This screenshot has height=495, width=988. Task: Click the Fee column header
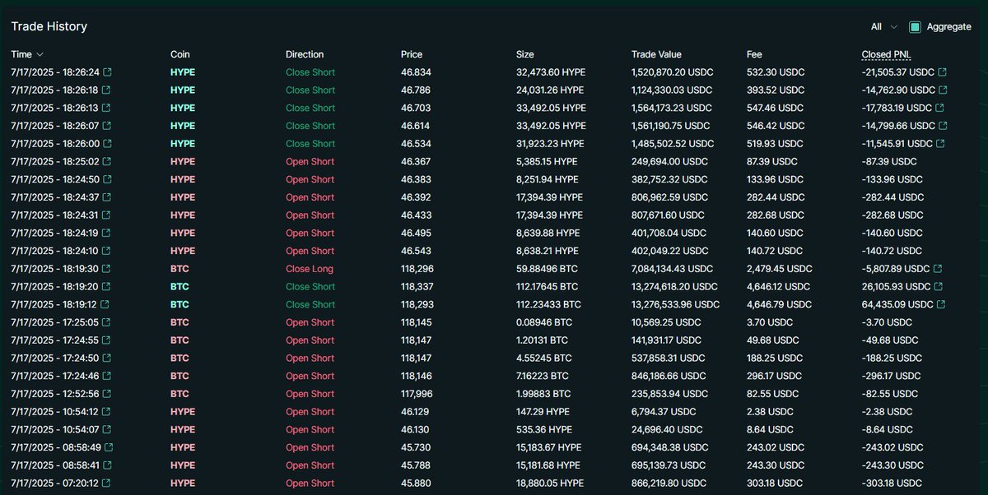click(754, 55)
